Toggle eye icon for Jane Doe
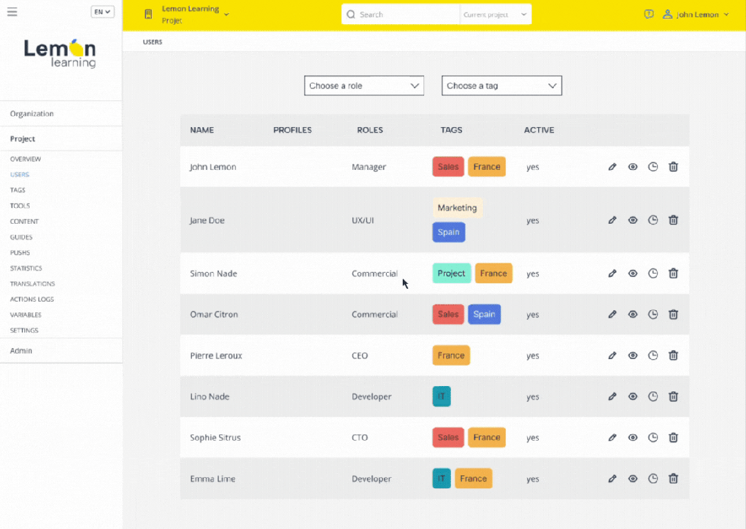 (x=633, y=220)
